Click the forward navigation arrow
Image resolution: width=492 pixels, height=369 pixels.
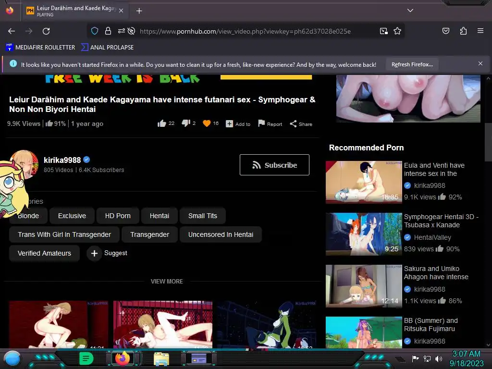click(29, 31)
